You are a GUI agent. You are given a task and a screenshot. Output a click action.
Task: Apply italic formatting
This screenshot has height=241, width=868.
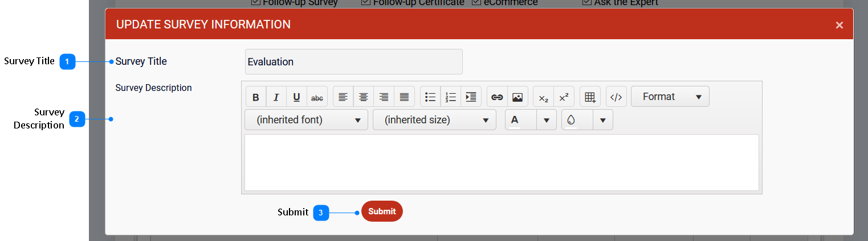click(x=276, y=97)
